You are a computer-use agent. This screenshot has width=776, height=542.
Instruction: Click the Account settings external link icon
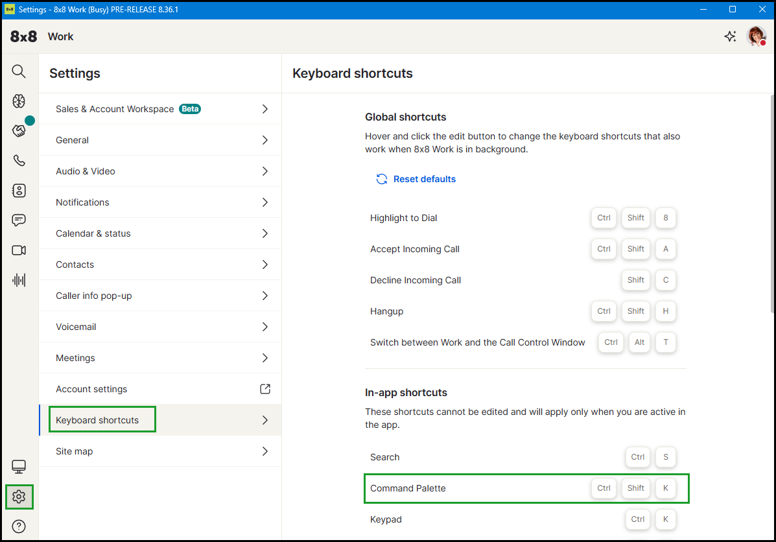(x=265, y=389)
